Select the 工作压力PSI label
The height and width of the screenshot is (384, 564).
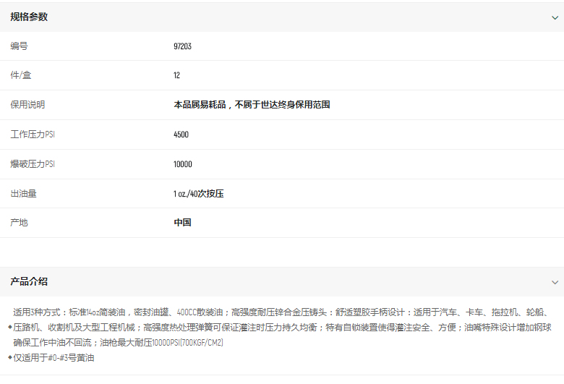pyautogui.click(x=33, y=135)
